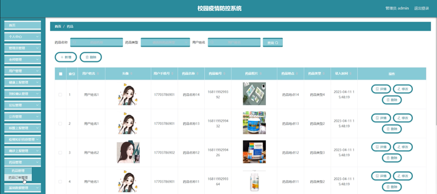The width and height of the screenshot is (437, 194).
Task: Open drug photo for 药品名称12
Action: (254, 151)
